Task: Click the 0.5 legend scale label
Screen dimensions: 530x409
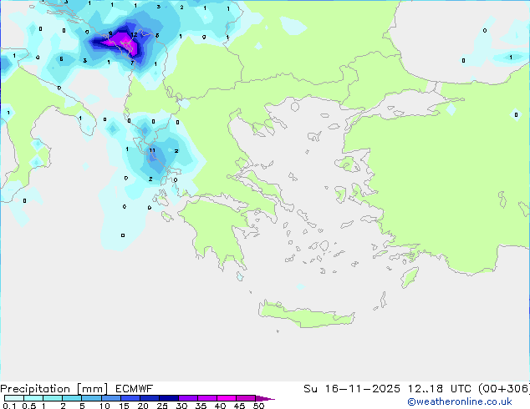Action: tap(29, 406)
